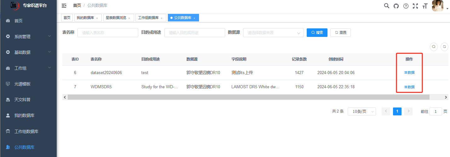
Task: Click the horizontal table scrollbar
Action: (220, 97)
